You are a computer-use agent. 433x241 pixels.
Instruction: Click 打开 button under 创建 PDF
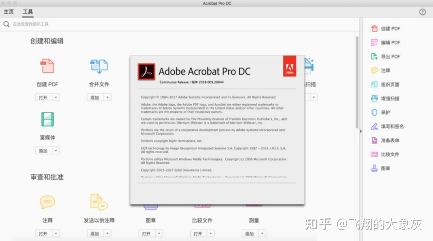click(44, 97)
